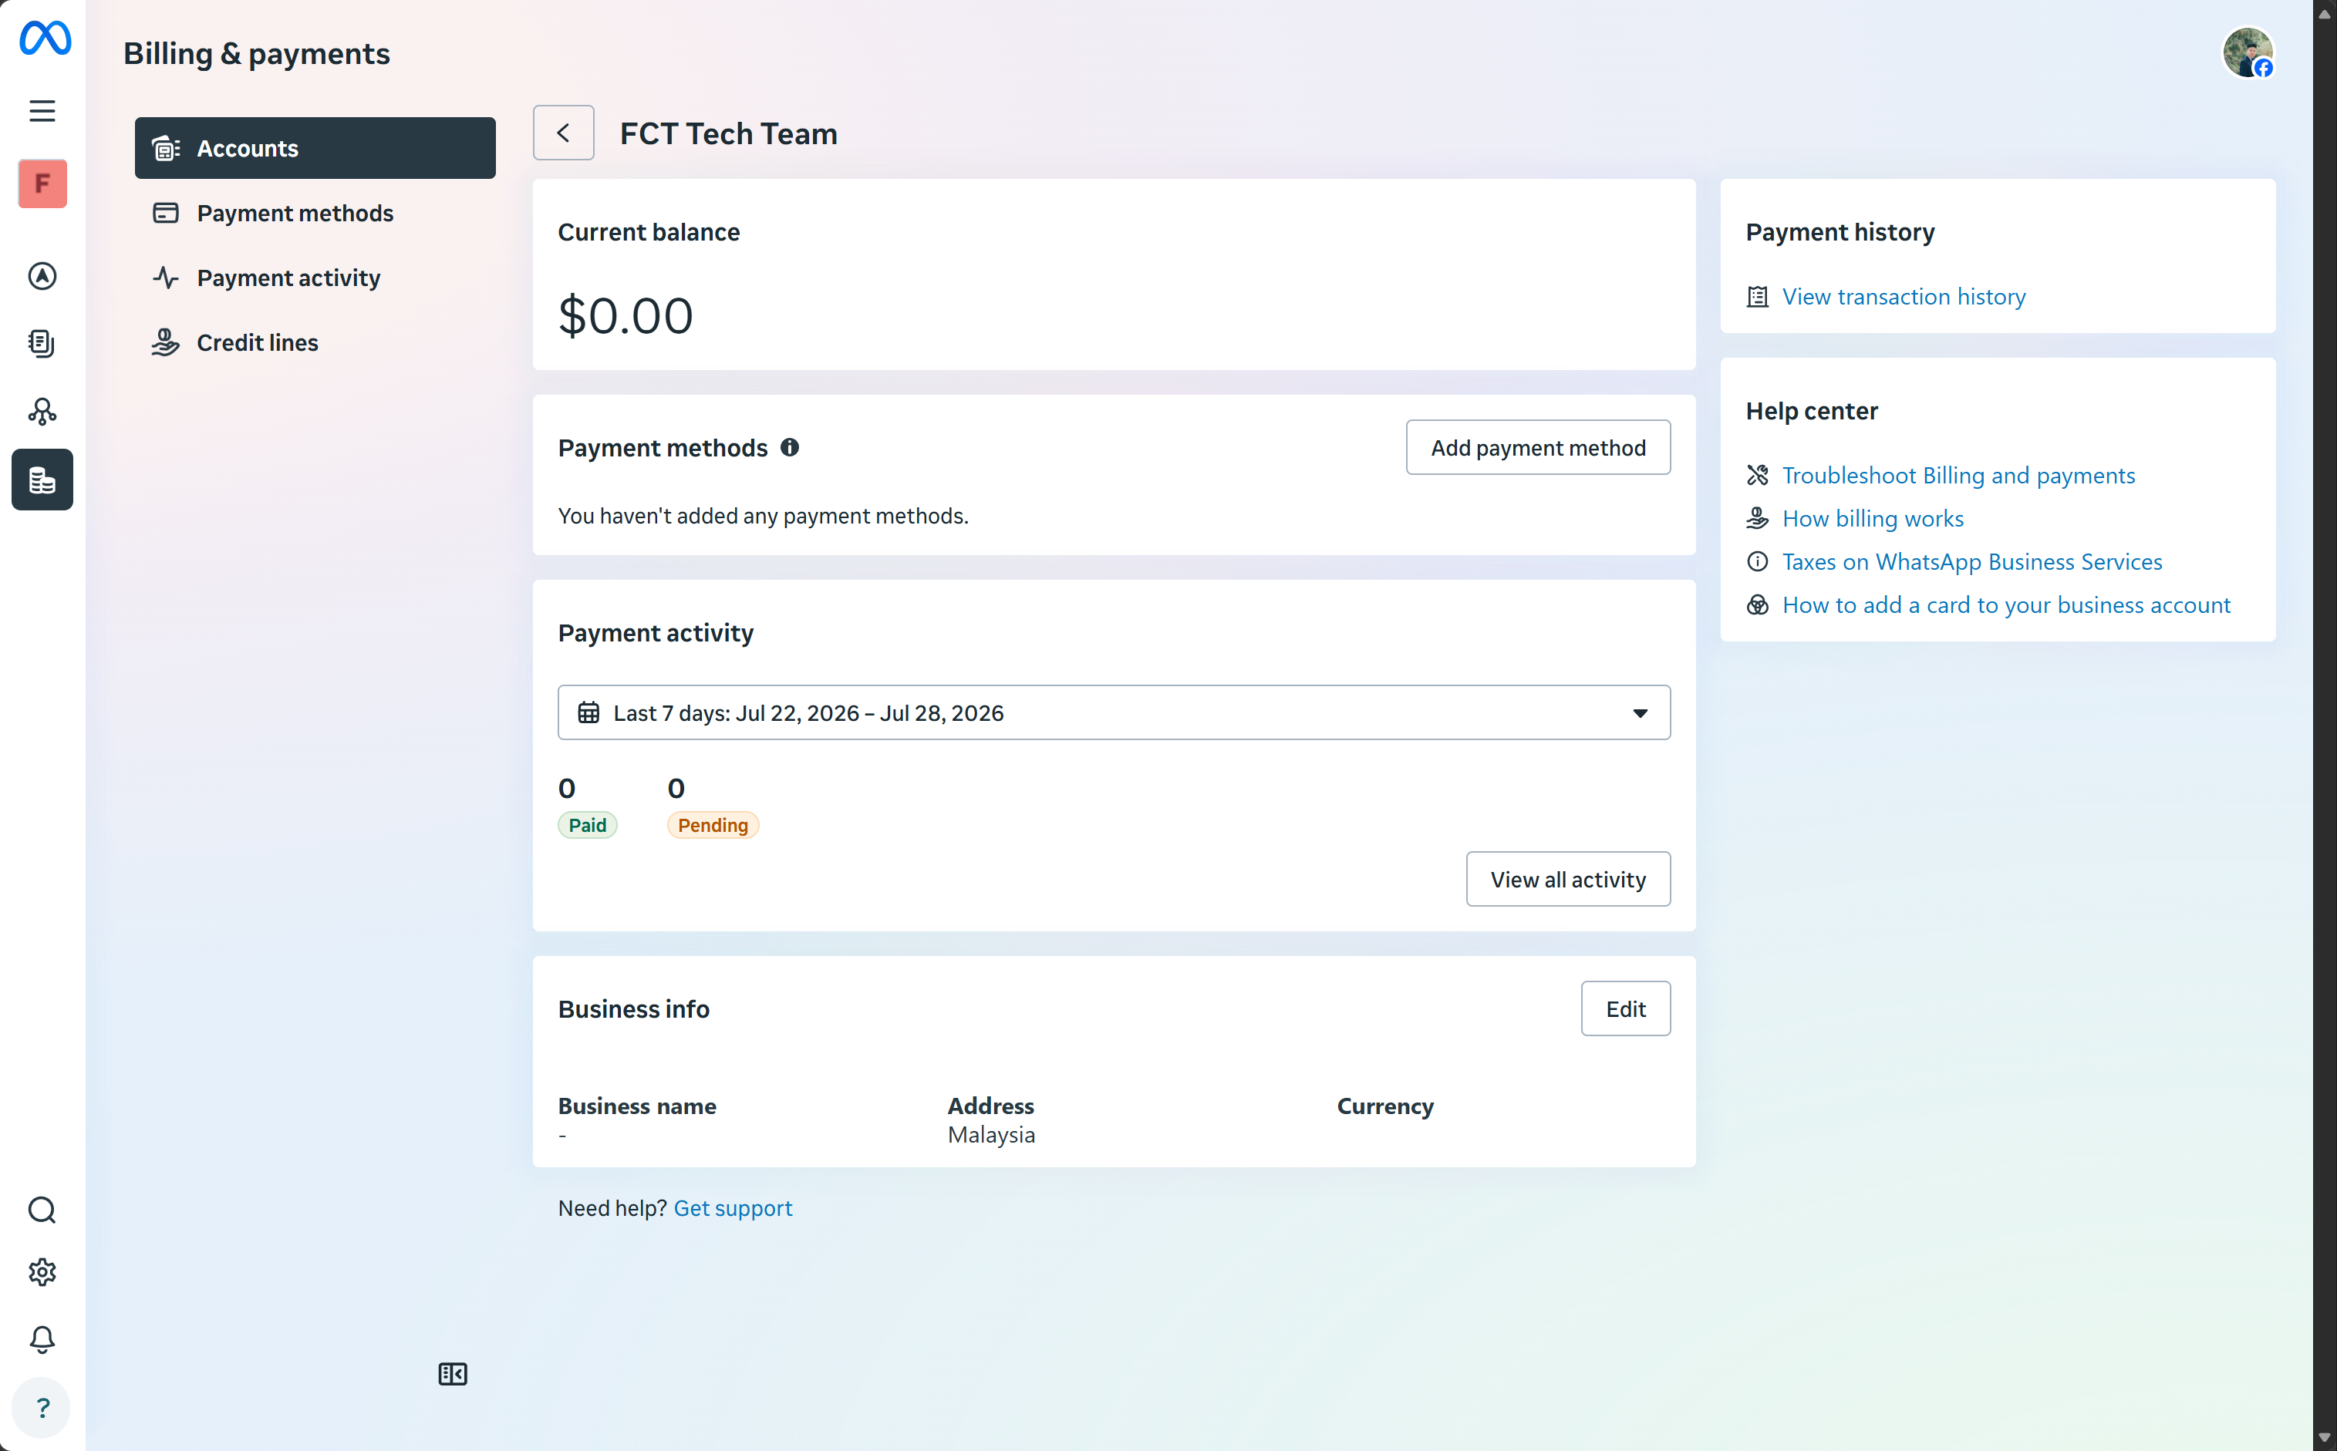Screen dimensions: 2337x1451
Task: Click the Pending status badge
Action: tap(712, 825)
